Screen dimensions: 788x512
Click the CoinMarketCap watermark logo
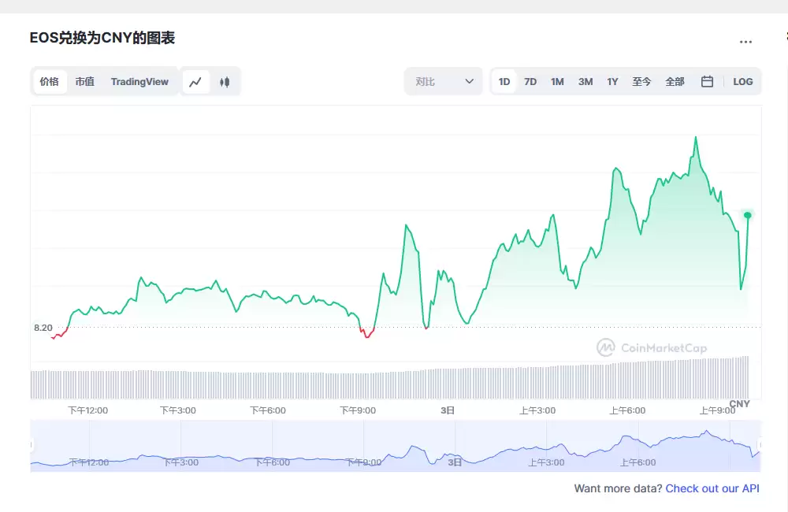click(x=652, y=347)
